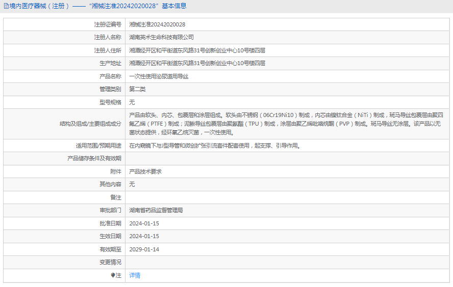Image resolution: width=453 pixels, height=287 pixels.
Task: Click the 审批部门 label cell
Action: point(64,210)
